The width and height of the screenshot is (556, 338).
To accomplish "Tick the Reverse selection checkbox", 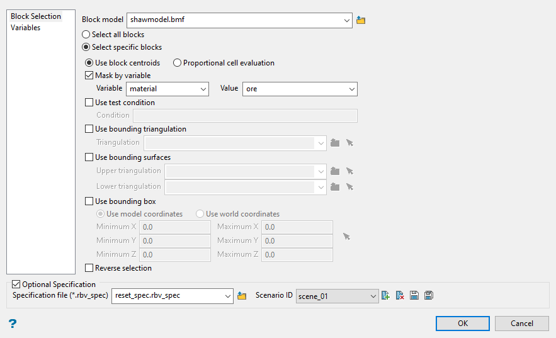I will [89, 268].
